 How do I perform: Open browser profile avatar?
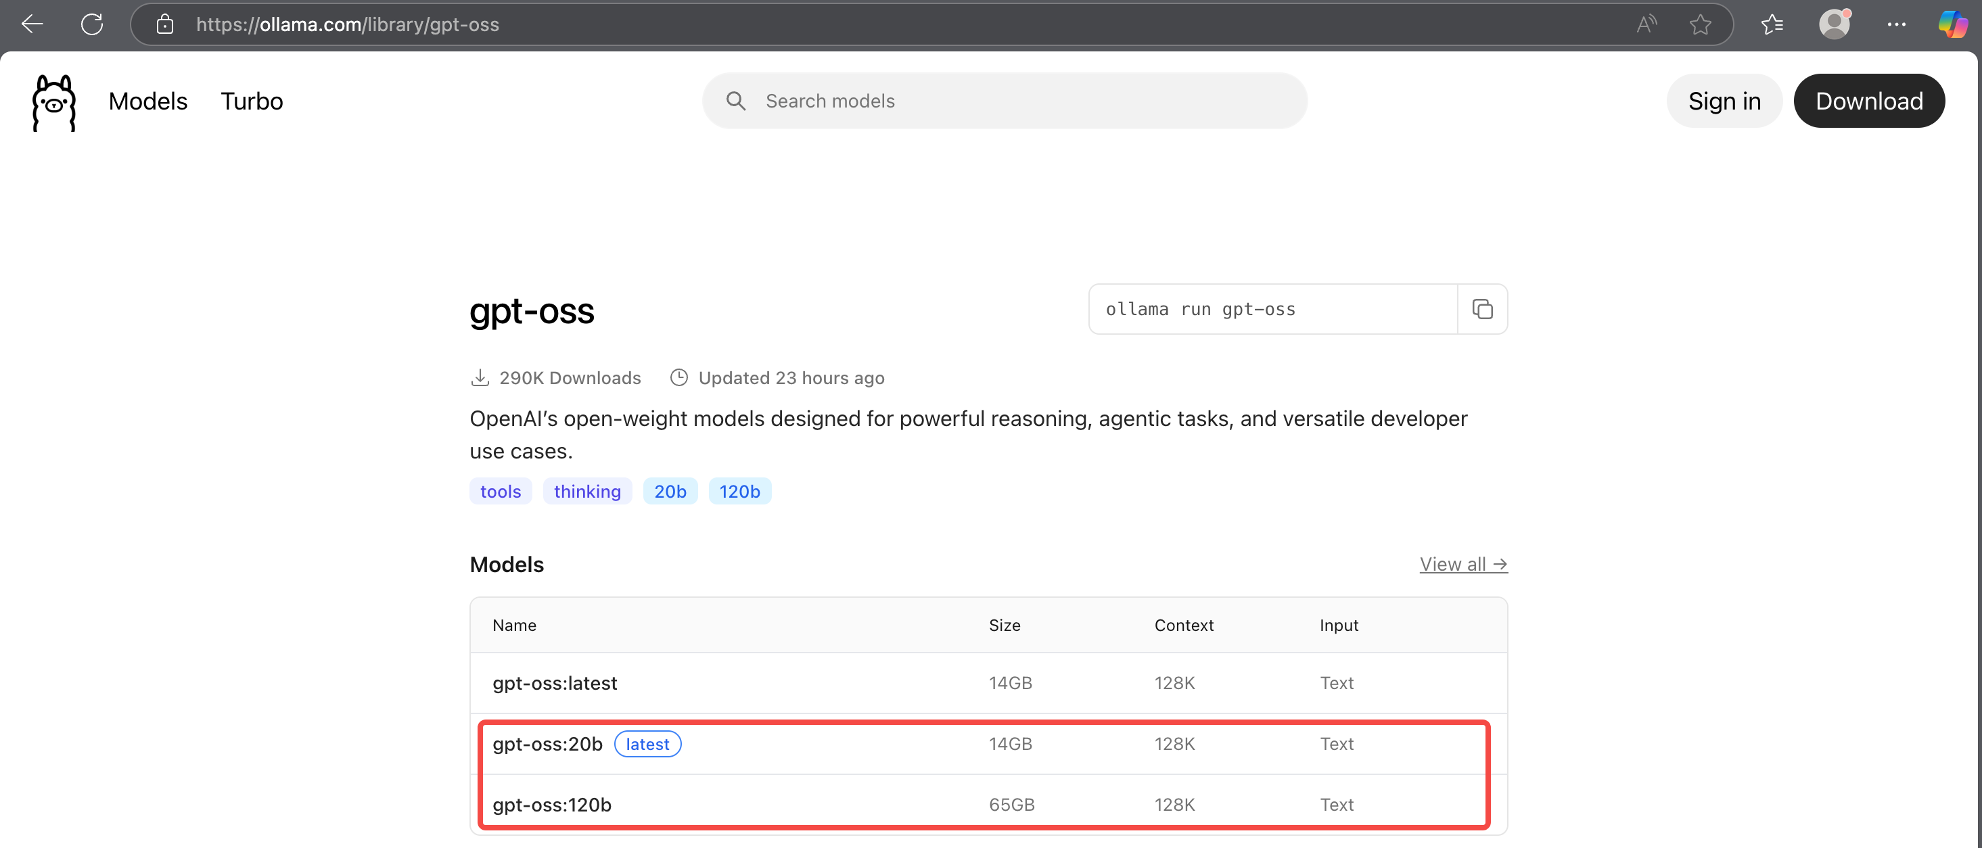tap(1835, 24)
